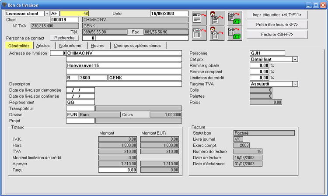Click the contact person number field

(89, 38)
